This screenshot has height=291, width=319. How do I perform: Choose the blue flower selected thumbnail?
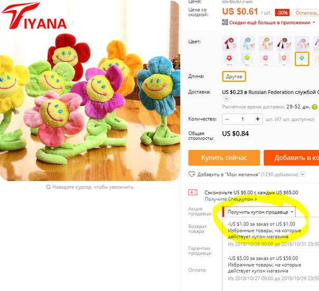tap(302, 59)
